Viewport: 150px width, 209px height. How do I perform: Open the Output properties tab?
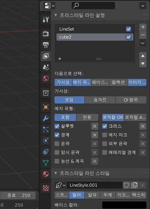pos(46,45)
